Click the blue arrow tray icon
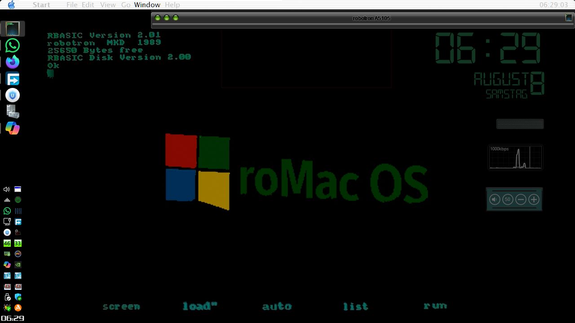This screenshot has height=323, width=575. click(18, 222)
